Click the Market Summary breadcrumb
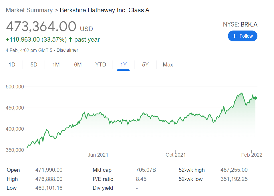This screenshot has height=196, width=274. [29, 10]
